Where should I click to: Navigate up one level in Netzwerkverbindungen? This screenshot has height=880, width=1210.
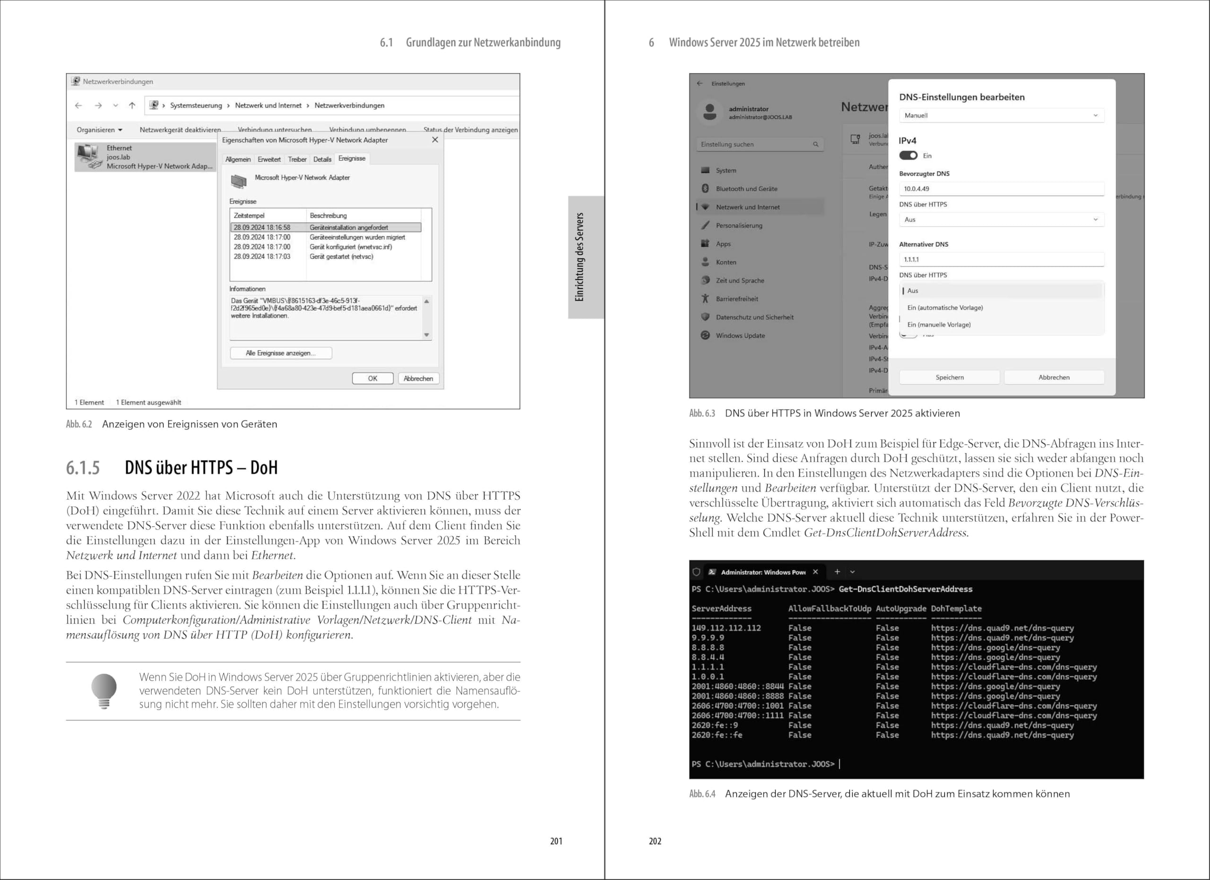coord(132,105)
